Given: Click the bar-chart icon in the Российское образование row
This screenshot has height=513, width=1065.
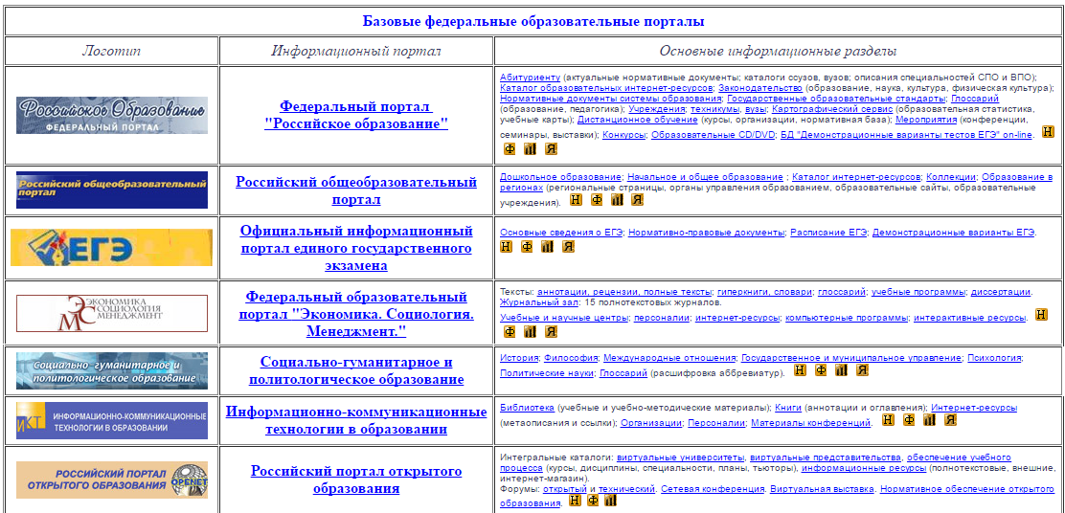Looking at the screenshot, I should point(530,148).
